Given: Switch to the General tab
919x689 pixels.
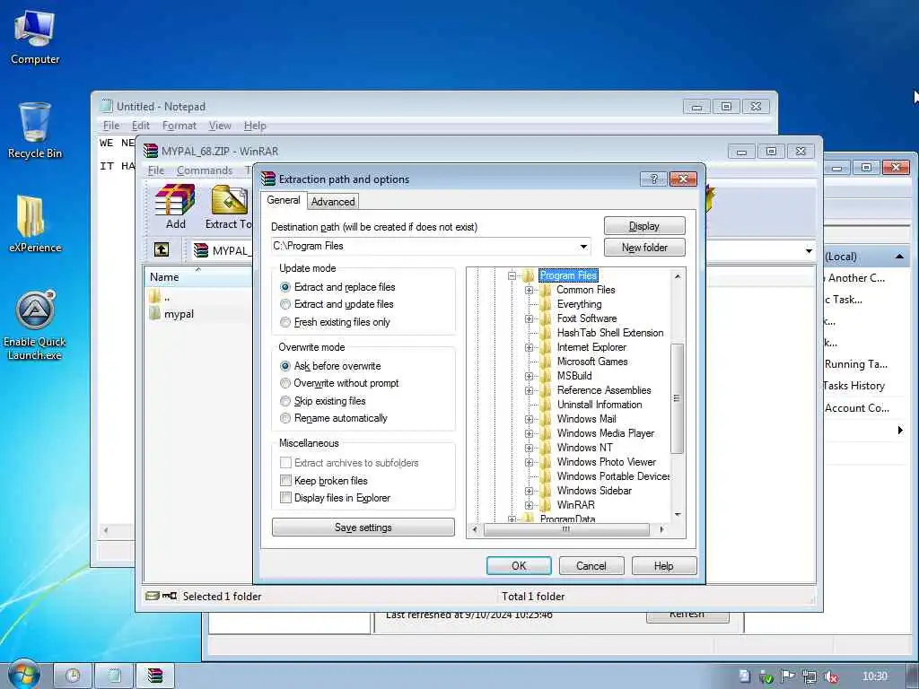Looking at the screenshot, I should [x=284, y=200].
